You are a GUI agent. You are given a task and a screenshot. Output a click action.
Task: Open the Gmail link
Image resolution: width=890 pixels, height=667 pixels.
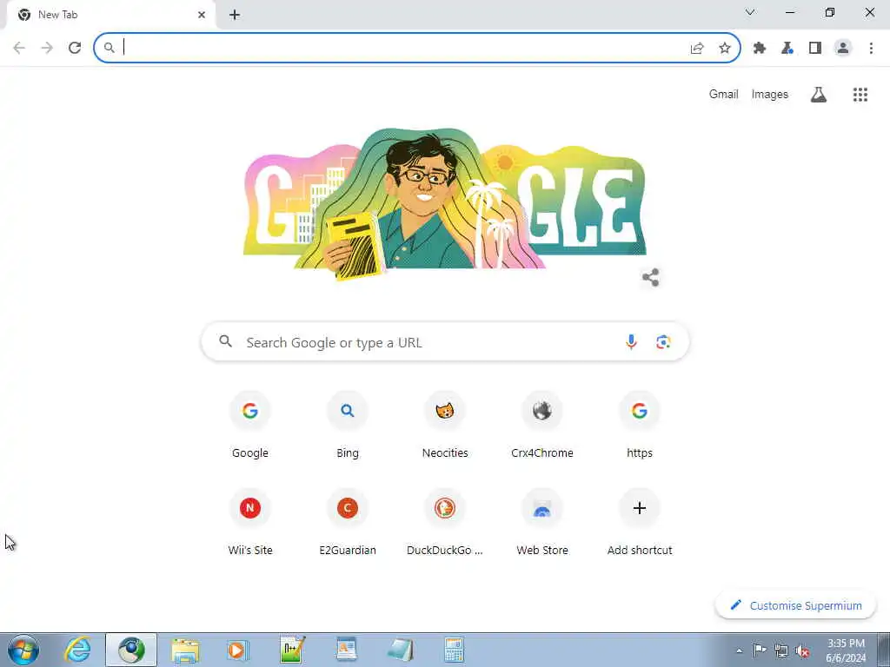click(723, 94)
